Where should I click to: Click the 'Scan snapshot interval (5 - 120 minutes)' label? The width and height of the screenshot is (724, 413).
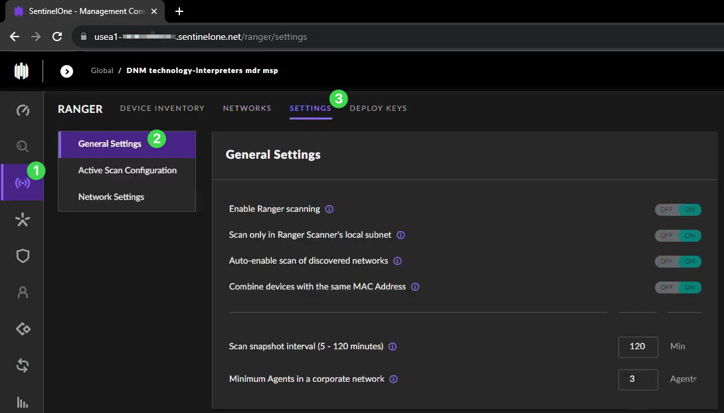[x=306, y=347]
